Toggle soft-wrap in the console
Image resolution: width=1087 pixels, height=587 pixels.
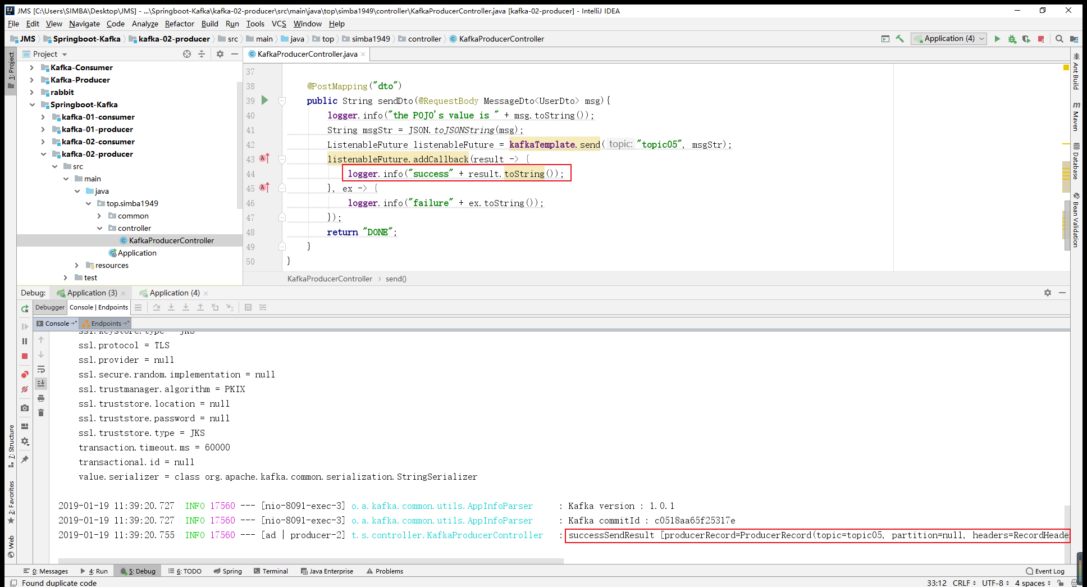[41, 369]
